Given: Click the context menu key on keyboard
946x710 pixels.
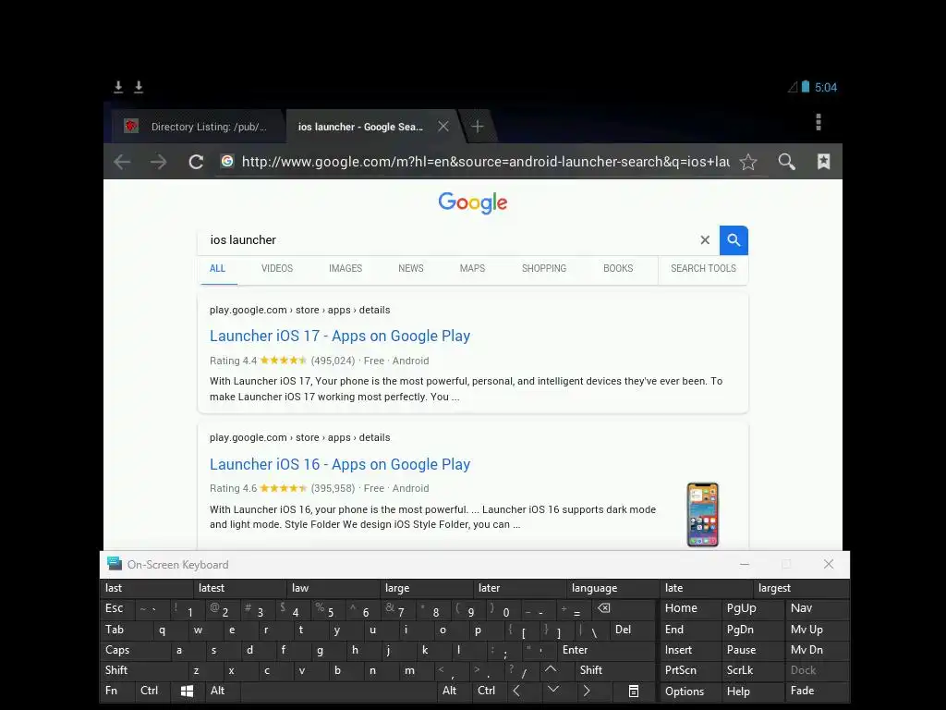Looking at the screenshot, I should (634, 692).
